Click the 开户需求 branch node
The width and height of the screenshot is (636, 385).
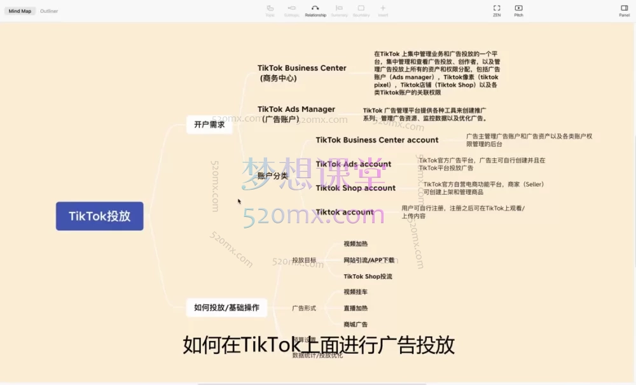(209, 125)
